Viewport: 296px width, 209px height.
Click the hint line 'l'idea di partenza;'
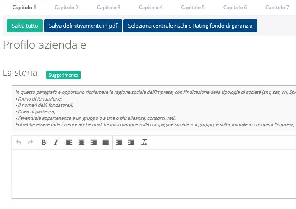(35, 111)
